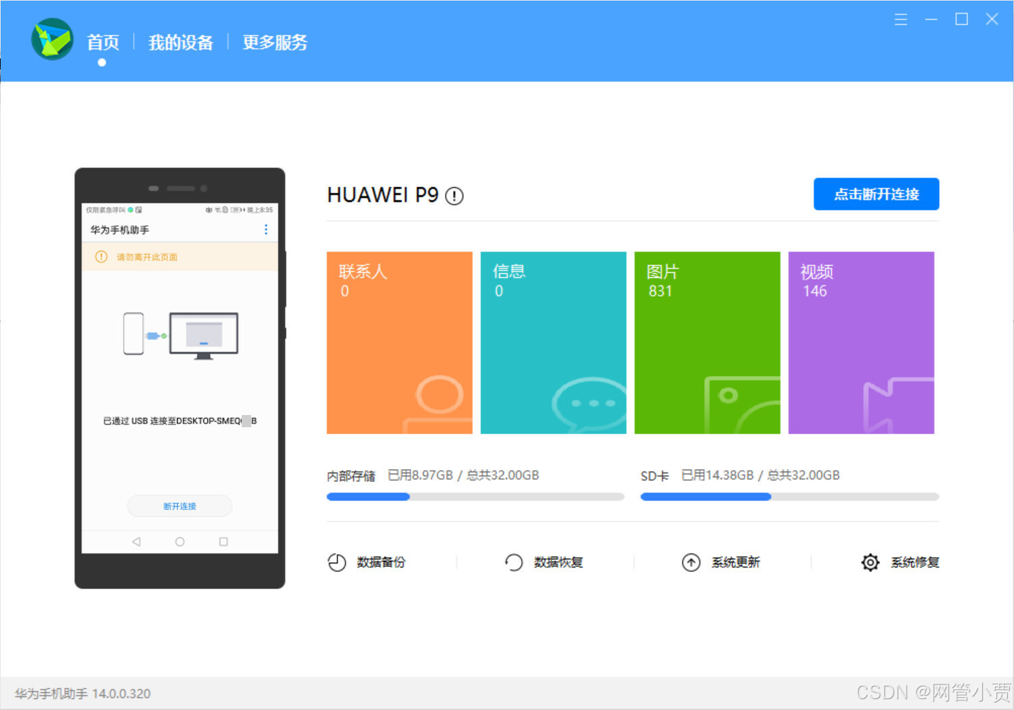
Task: Open the 图片 pictures tile
Action: 708,343
